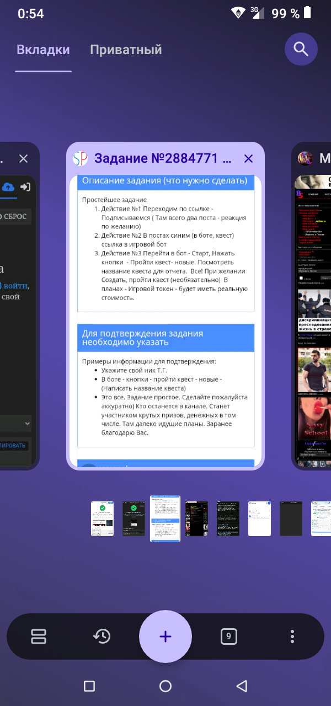Select first mini thumbnail with green checkmark, white page
Screen dimensions: 331x706
(x=102, y=518)
